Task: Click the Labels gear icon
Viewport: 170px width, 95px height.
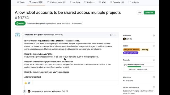Action: [154, 46]
